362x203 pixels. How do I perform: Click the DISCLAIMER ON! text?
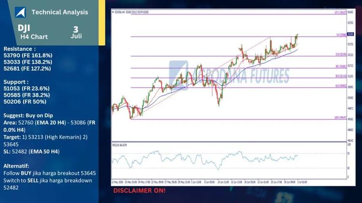pos(139,190)
